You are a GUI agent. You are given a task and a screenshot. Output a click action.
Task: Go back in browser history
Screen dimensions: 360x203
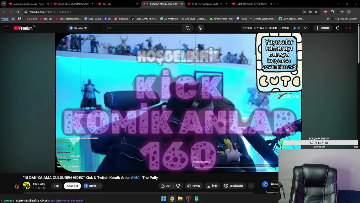pos(4,12)
